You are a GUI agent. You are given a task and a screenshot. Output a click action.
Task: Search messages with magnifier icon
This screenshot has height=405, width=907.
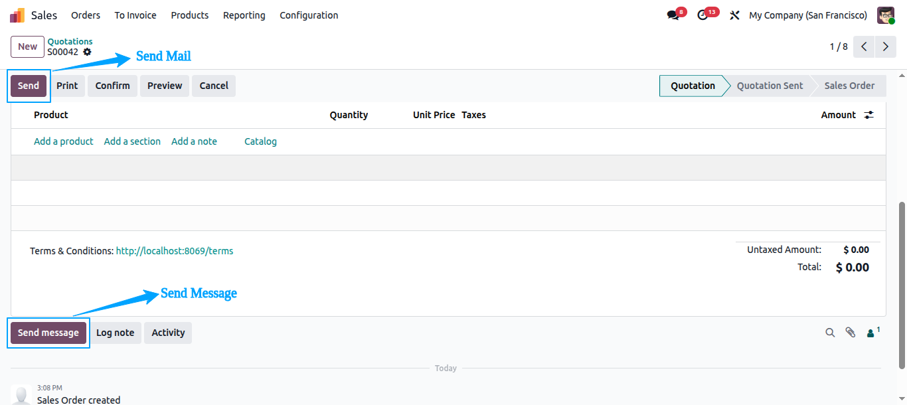(x=830, y=333)
